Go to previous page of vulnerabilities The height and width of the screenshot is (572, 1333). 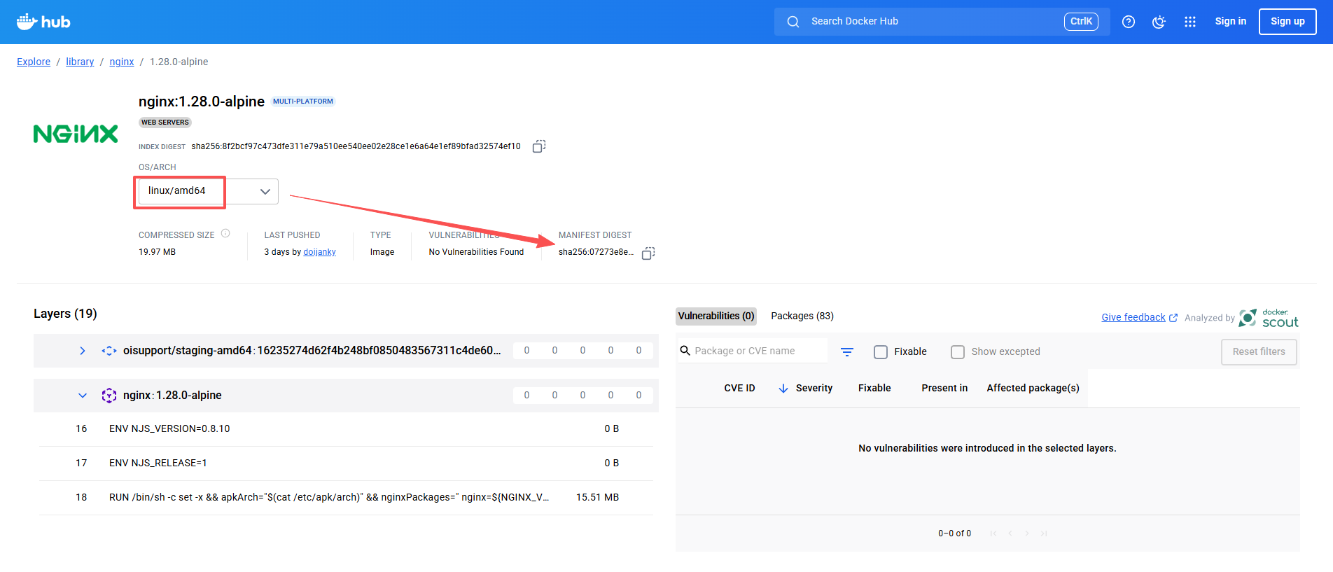pos(1010,533)
